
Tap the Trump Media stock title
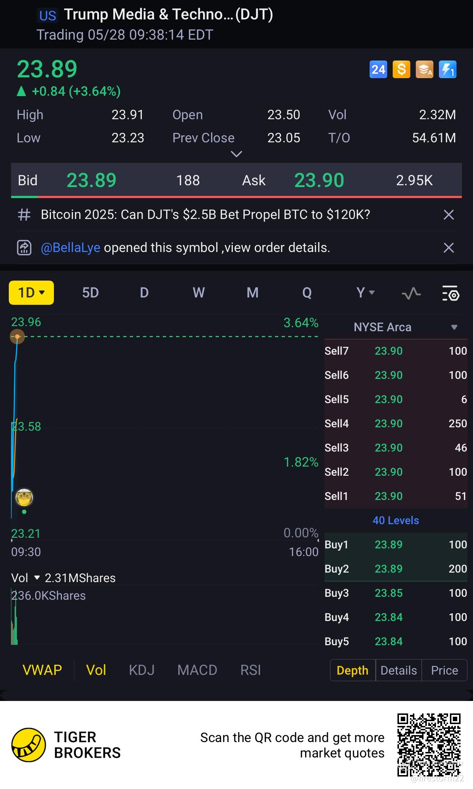coord(169,15)
